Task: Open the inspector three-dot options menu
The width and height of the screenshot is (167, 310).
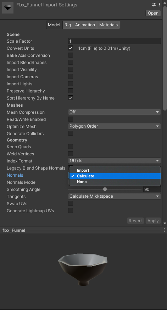Action: (x=159, y=5)
